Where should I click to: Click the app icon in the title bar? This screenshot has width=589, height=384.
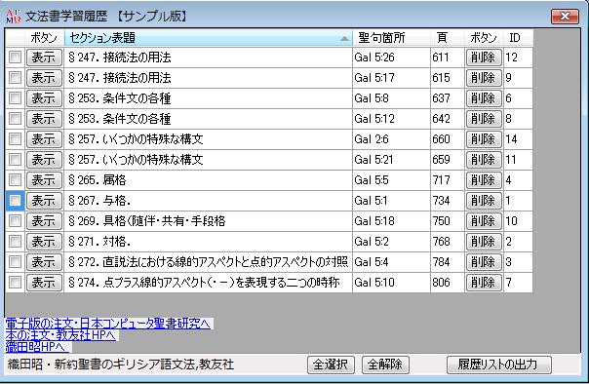pos(14,17)
